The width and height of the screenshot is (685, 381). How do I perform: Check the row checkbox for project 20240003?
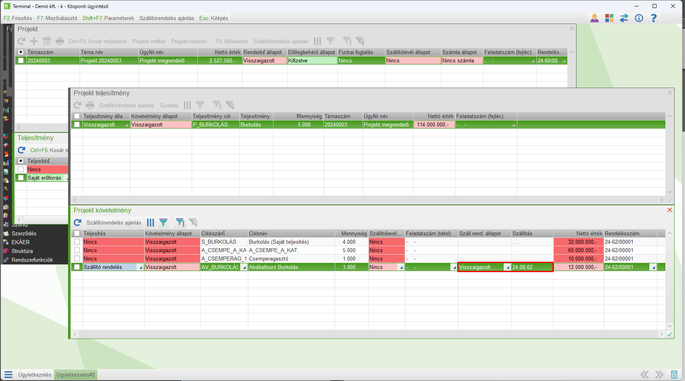[x=21, y=60]
